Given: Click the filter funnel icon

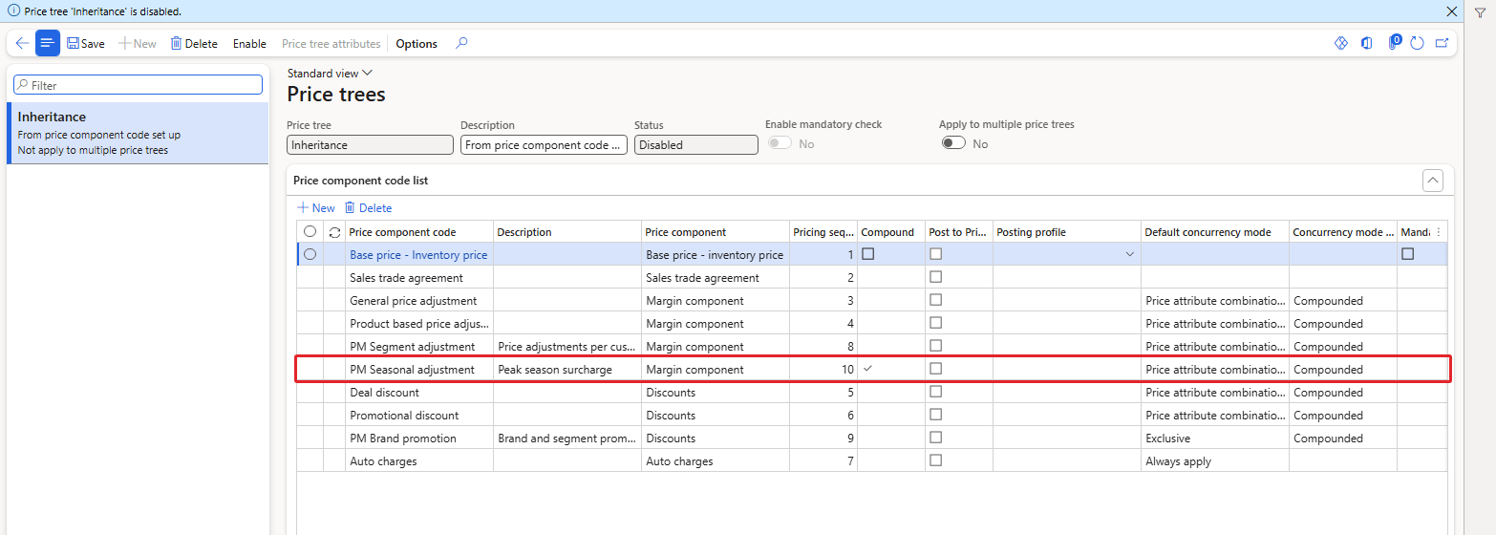Looking at the screenshot, I should click(x=1480, y=12).
